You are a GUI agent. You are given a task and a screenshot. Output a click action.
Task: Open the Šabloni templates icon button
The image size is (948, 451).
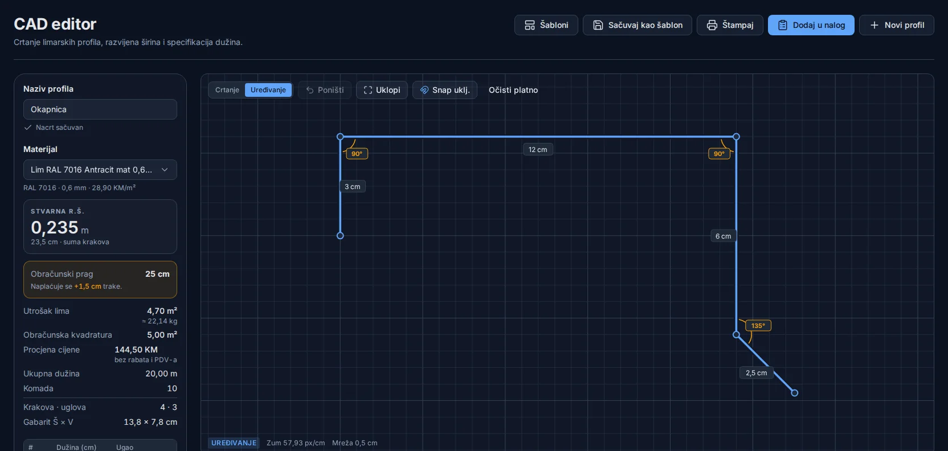530,25
